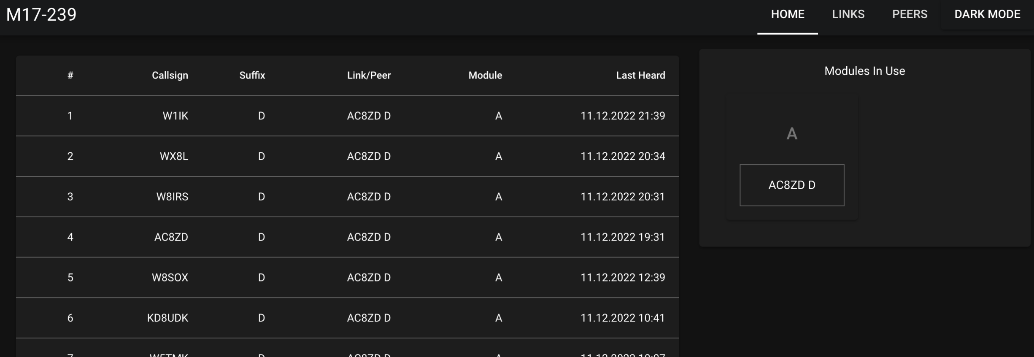Click the Modules In Use heading
The width and height of the screenshot is (1034, 357).
click(x=864, y=71)
